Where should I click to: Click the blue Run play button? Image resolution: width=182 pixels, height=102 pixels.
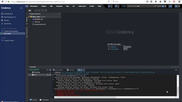point(109,6)
